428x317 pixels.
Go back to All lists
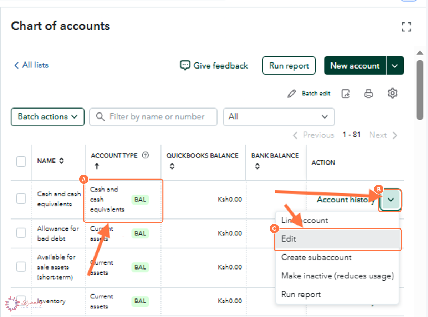coord(31,65)
